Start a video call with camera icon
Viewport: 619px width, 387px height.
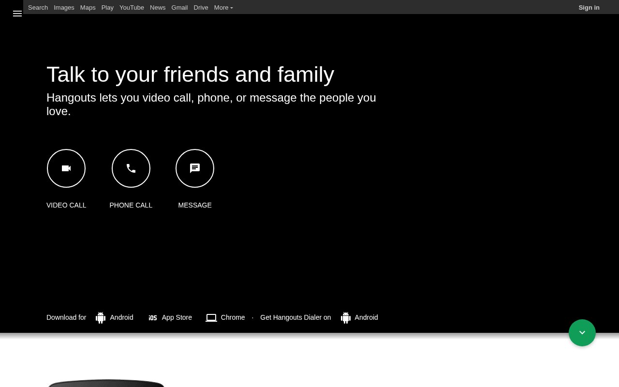[66, 168]
